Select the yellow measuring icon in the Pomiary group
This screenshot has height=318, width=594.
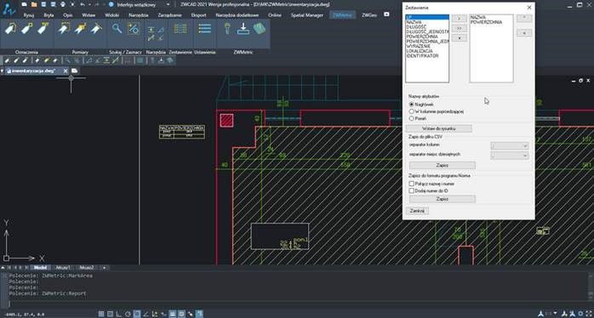click(x=80, y=29)
